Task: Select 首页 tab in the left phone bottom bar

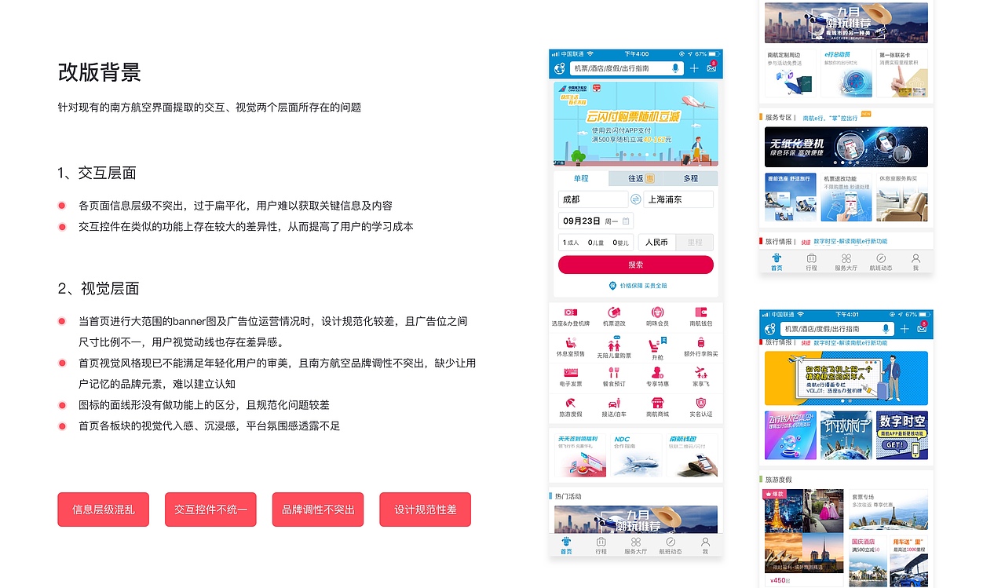Action: pyautogui.click(x=566, y=546)
